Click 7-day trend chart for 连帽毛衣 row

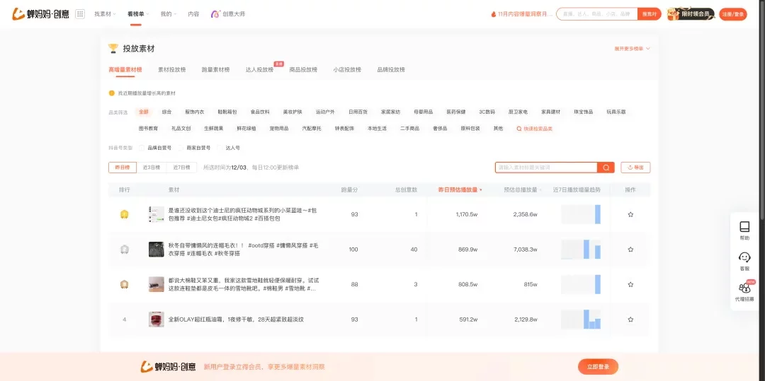click(581, 249)
